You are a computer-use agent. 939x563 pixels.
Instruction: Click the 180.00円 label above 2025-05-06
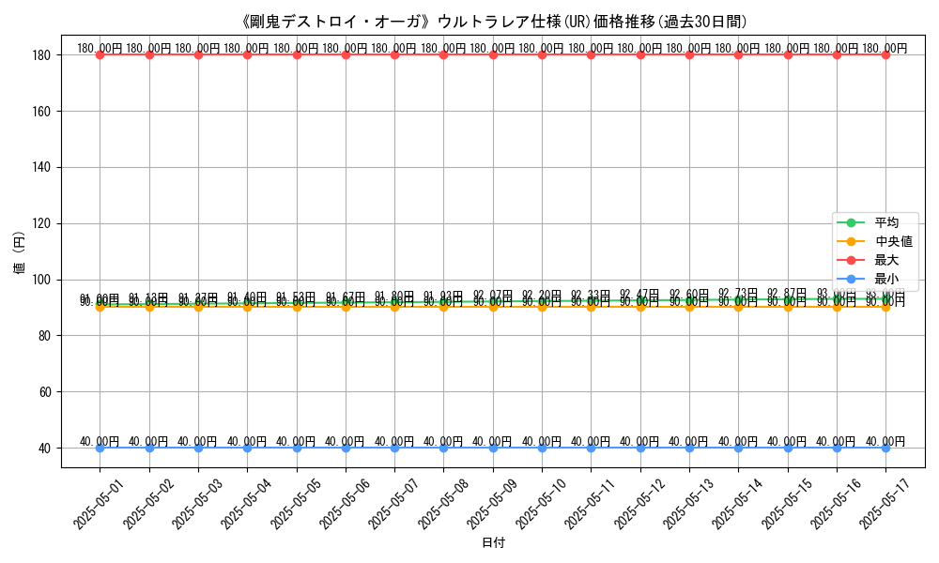(346, 49)
